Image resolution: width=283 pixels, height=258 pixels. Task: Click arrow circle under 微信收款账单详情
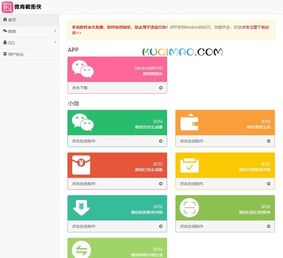tap(161, 226)
